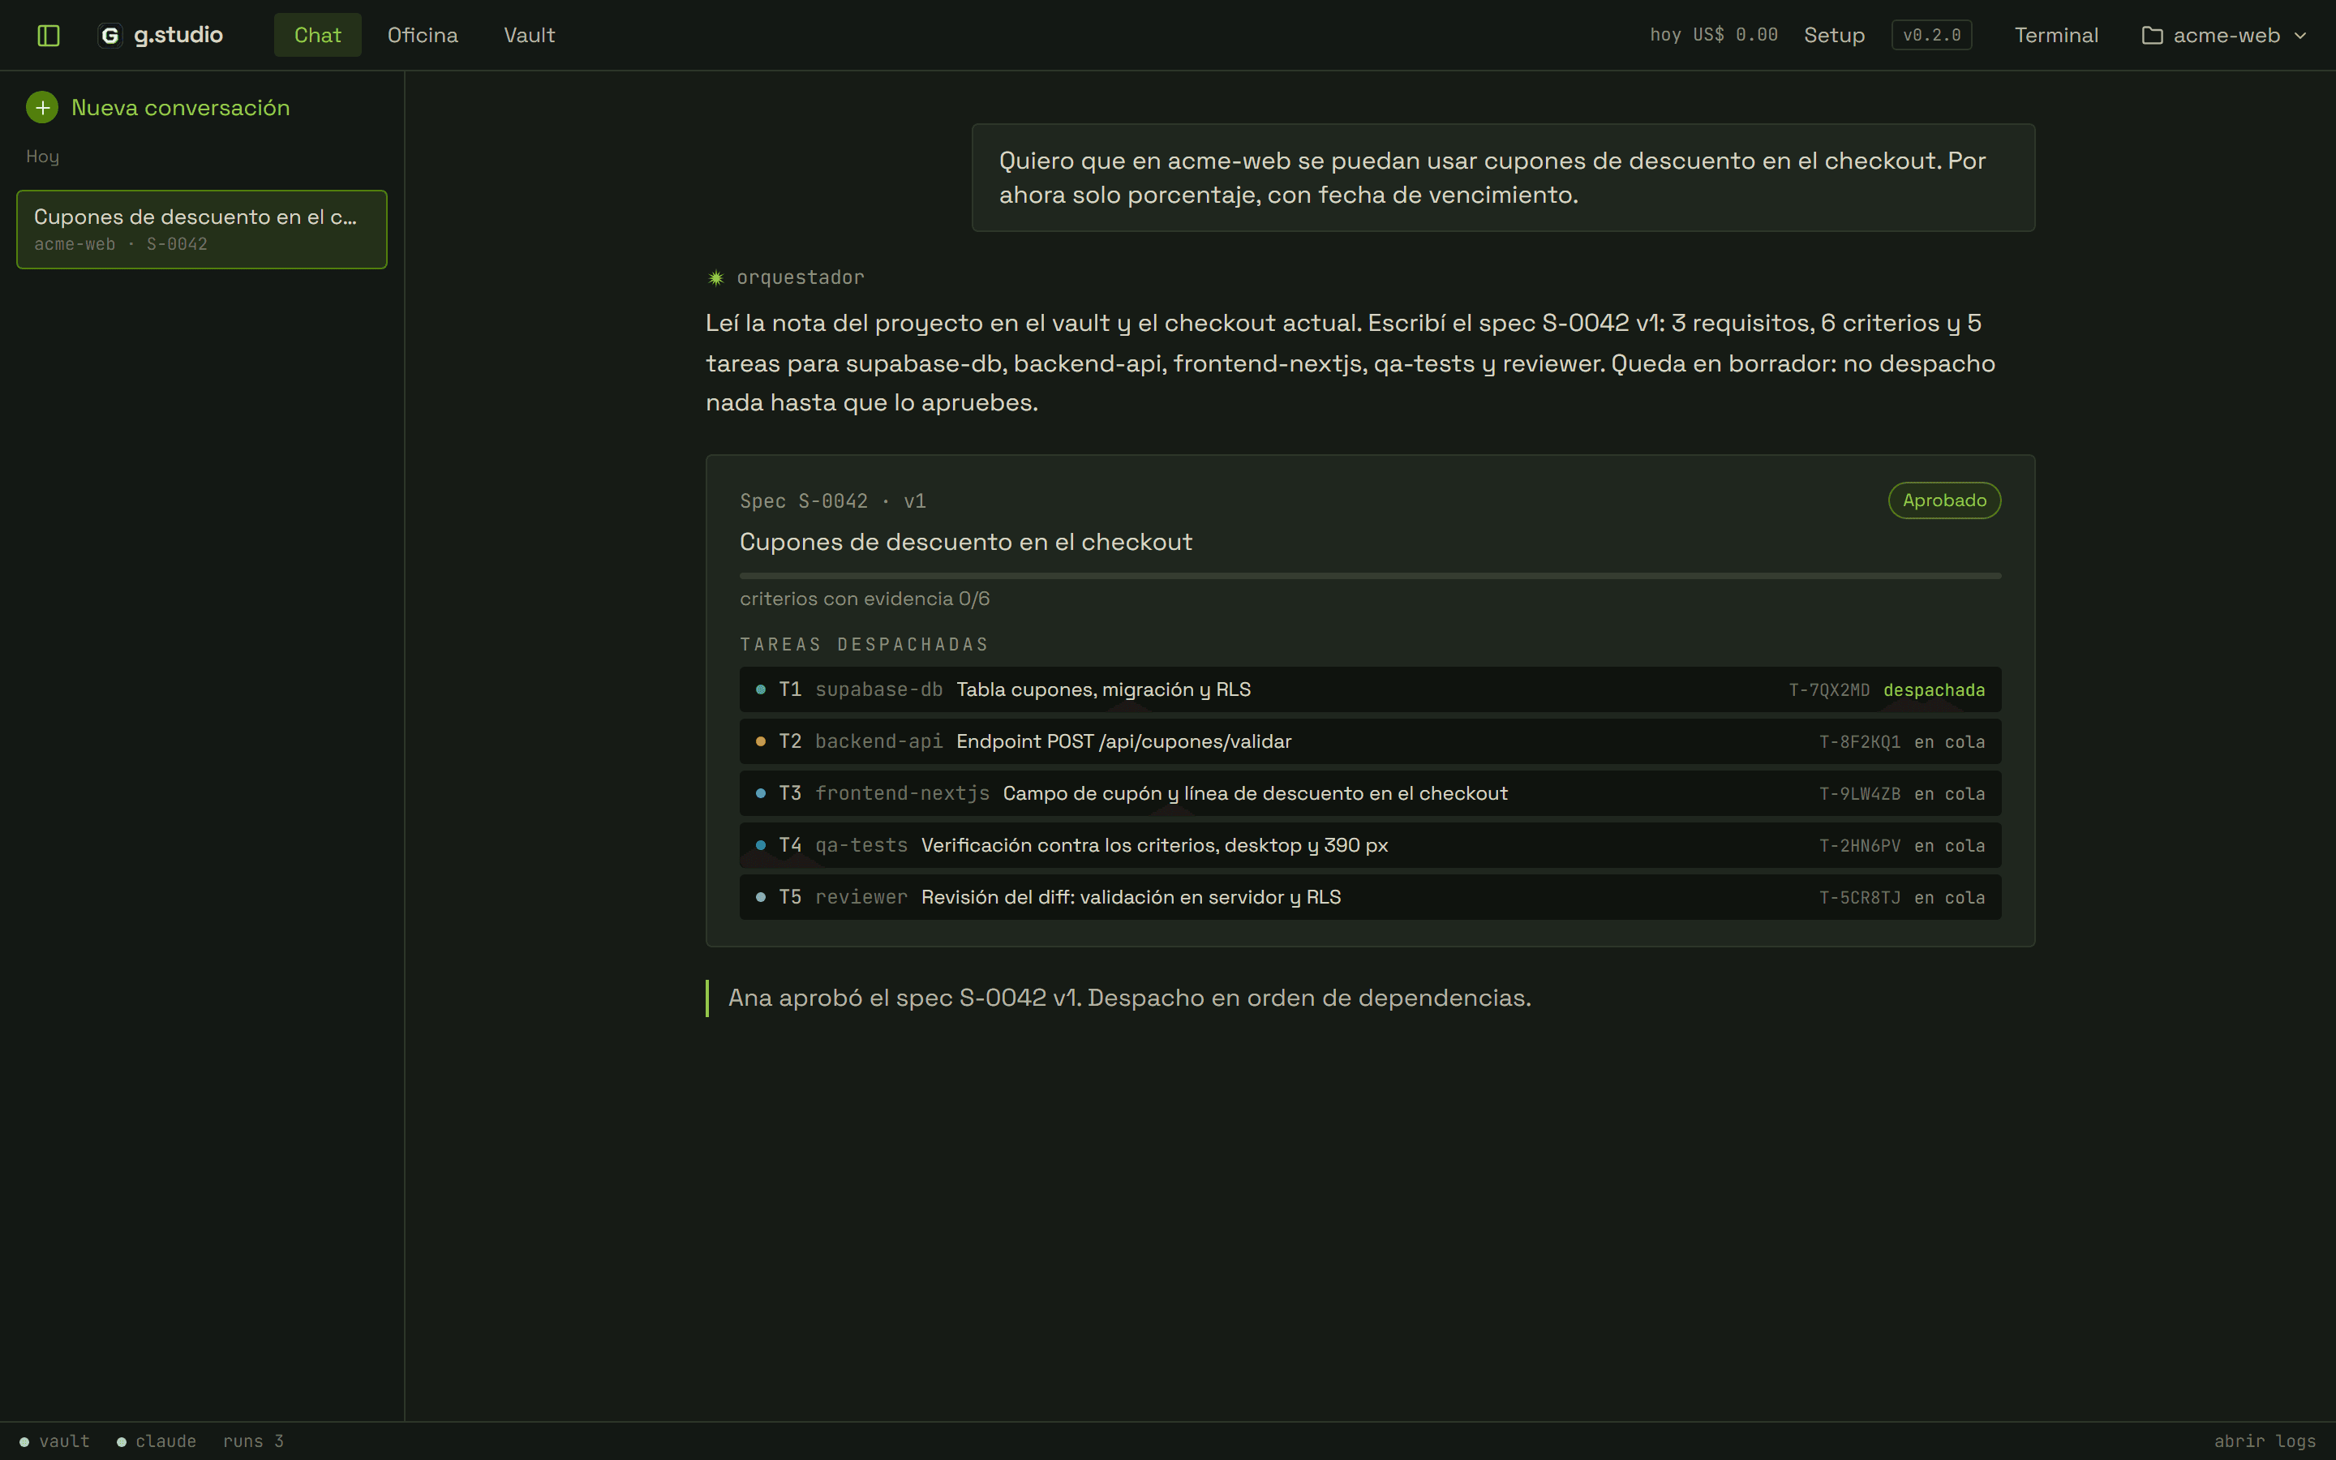Click the frontend-nextjs agent label

point(903,794)
